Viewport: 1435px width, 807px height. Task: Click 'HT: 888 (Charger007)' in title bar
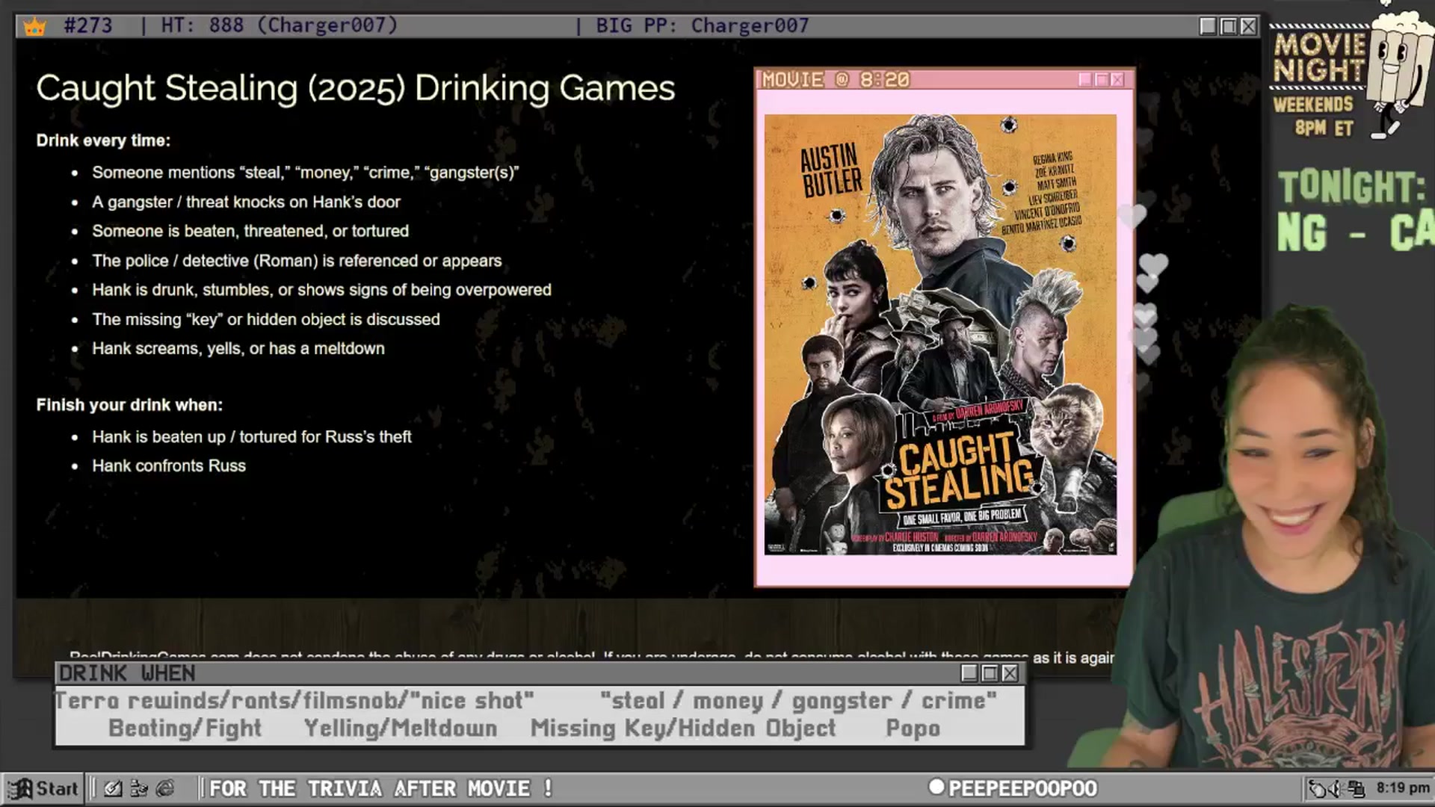pyautogui.click(x=280, y=26)
